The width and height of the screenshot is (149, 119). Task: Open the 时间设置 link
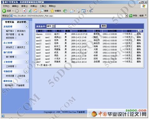click(x=10, y=76)
